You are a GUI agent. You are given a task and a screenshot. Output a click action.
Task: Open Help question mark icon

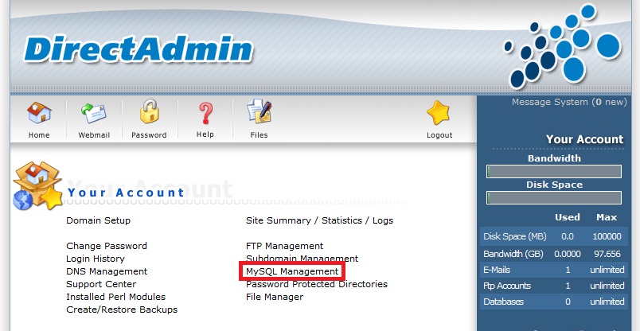(205, 113)
